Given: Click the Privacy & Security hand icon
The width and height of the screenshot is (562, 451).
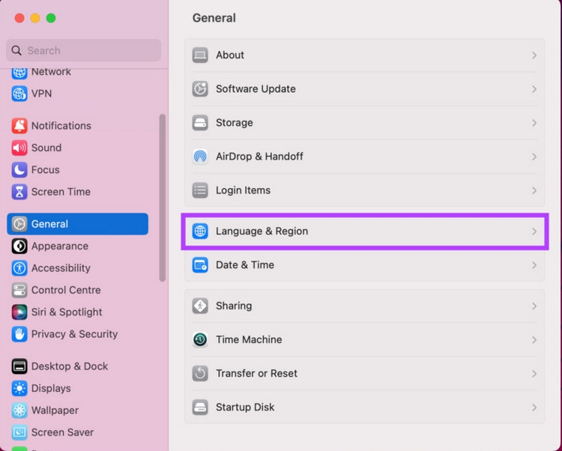Looking at the screenshot, I should [19, 334].
